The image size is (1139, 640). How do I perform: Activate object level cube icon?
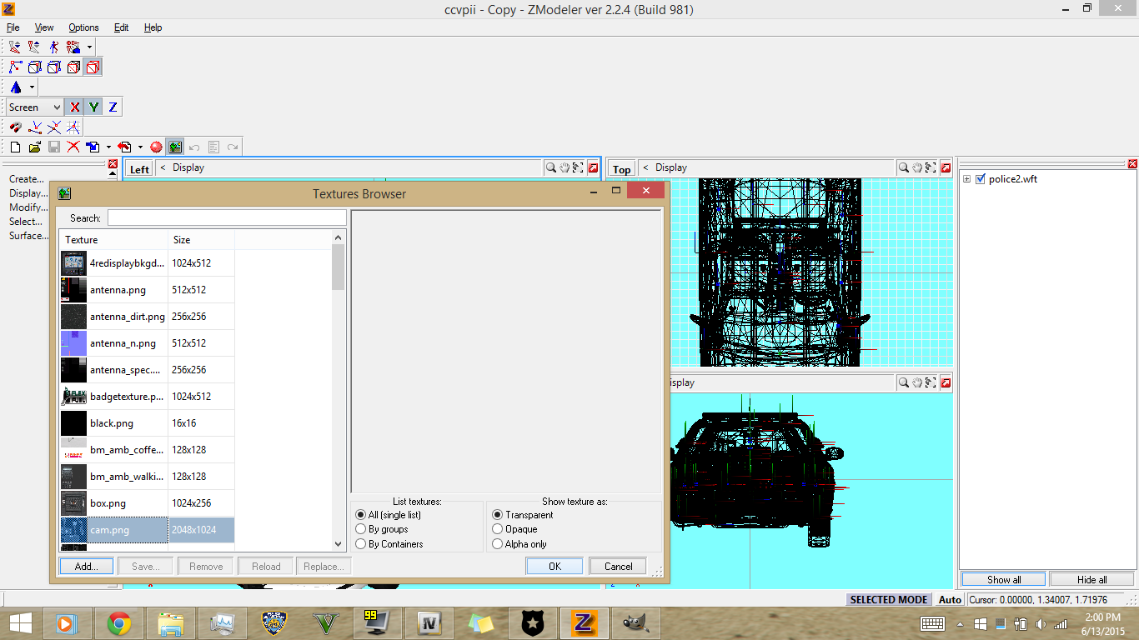click(x=93, y=67)
